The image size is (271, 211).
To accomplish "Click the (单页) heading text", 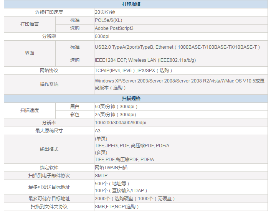I will click(x=101, y=139).
